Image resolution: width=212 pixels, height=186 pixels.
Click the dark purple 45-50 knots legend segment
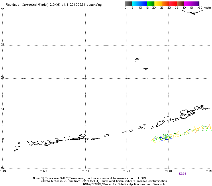195,3
